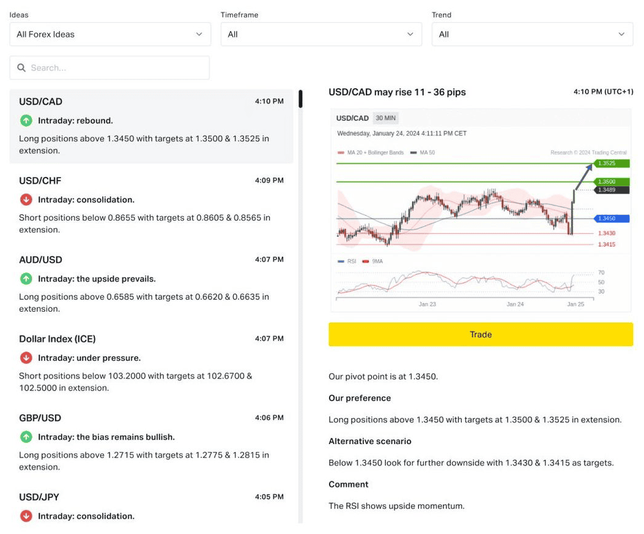This screenshot has height=534, width=644.
Task: Click the ideas list scrollbar thumb
Action: [x=301, y=99]
